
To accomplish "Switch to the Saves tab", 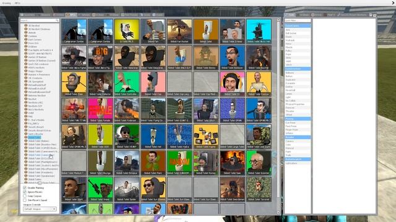I will tap(145, 15).
